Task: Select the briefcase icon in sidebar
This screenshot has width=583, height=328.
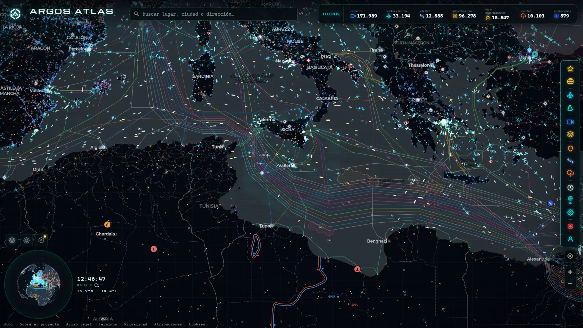Action: [x=570, y=81]
